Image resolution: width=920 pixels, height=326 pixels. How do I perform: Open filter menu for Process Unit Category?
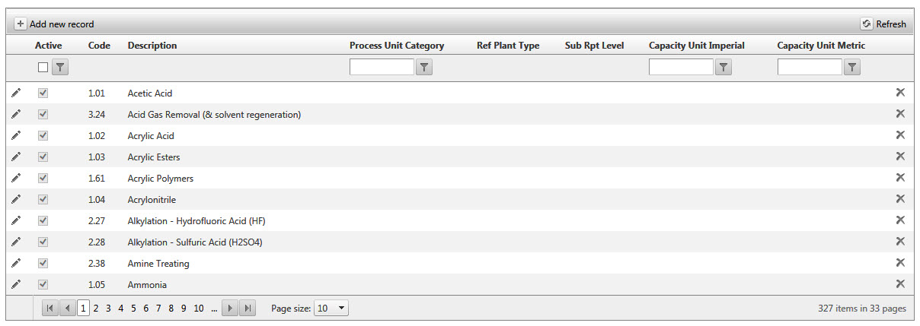pyautogui.click(x=425, y=68)
